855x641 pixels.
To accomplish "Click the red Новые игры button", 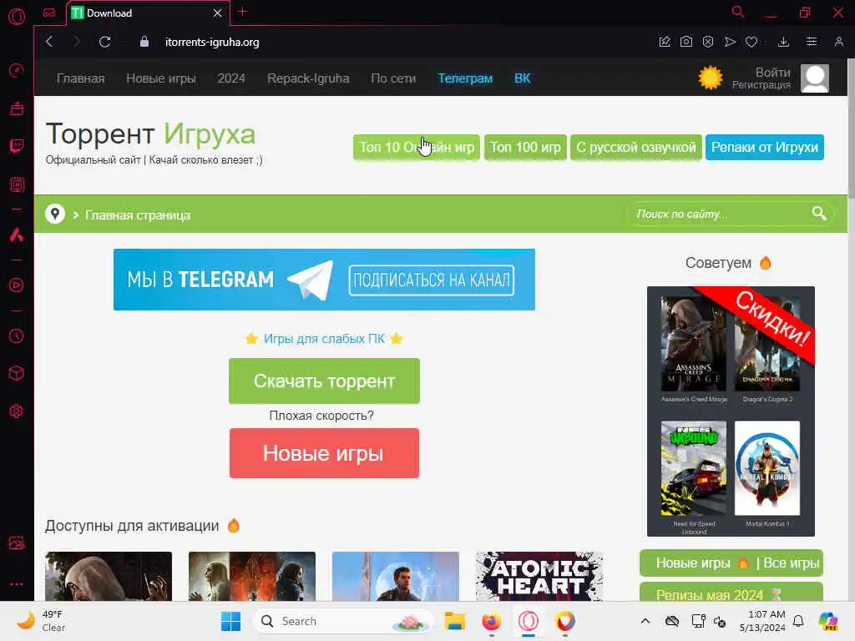I will click(324, 453).
